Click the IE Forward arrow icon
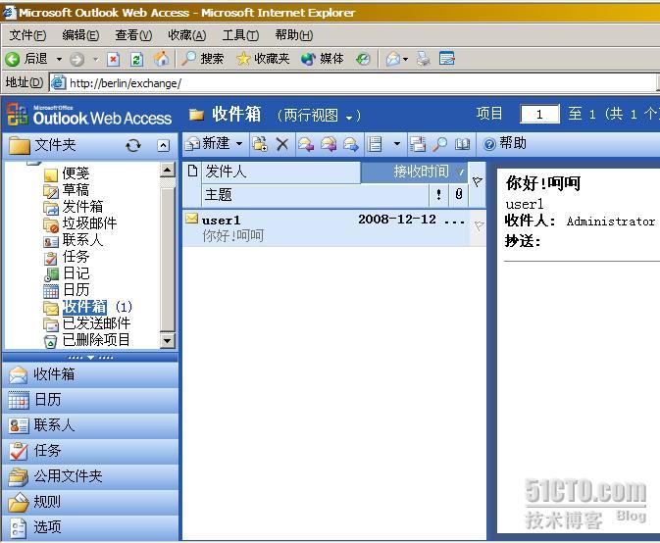This screenshot has width=660, height=543. [x=77, y=60]
